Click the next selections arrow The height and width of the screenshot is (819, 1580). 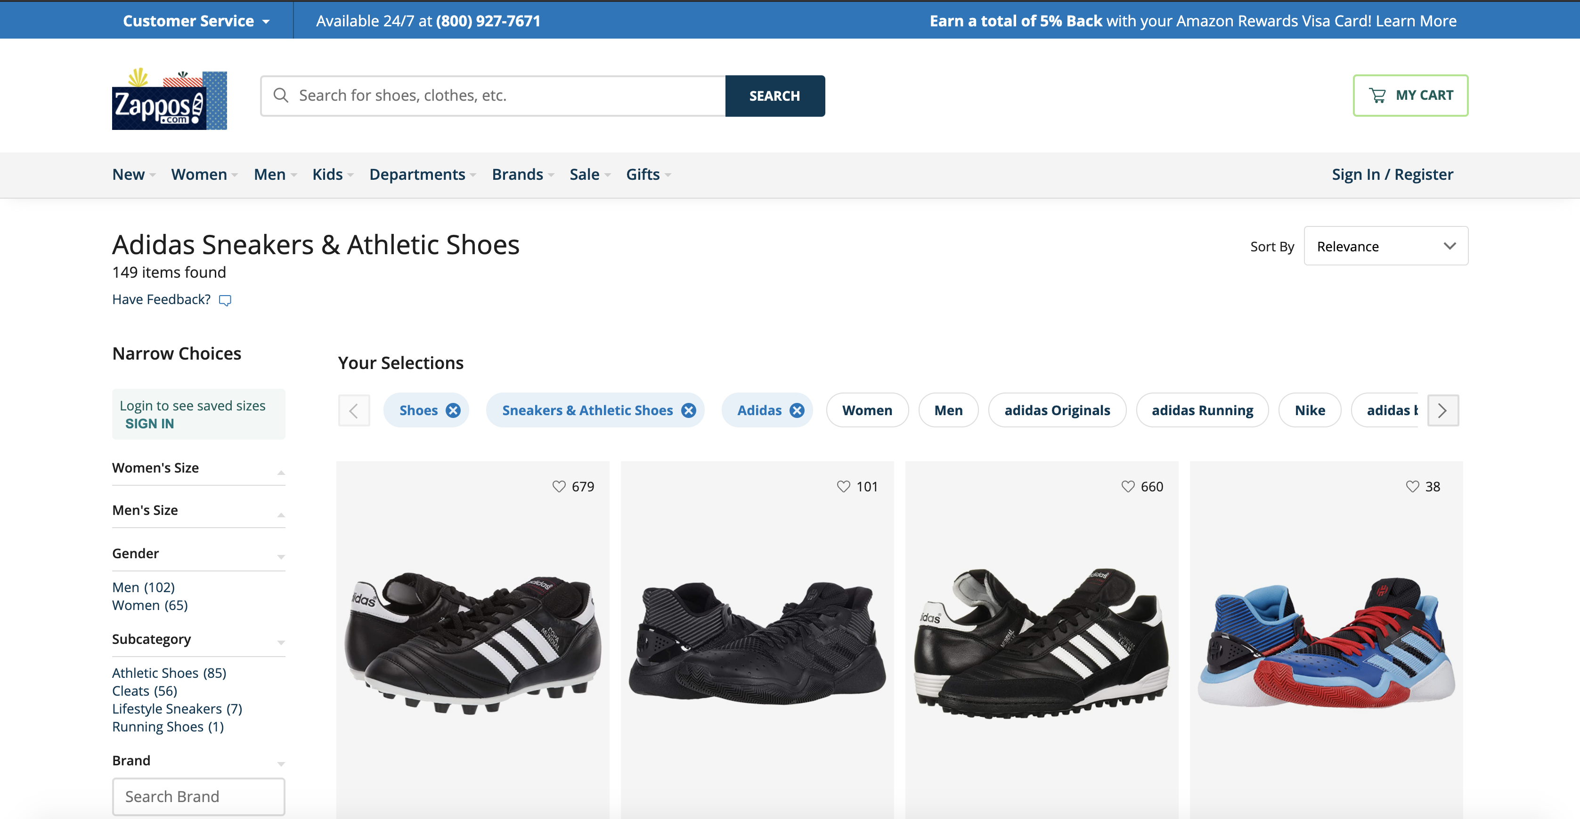1442,411
